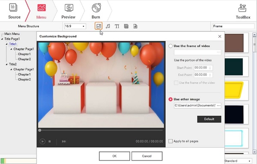The height and width of the screenshot is (164, 257).
Task: Go to the Preview step tab
Action: tap(69, 11)
